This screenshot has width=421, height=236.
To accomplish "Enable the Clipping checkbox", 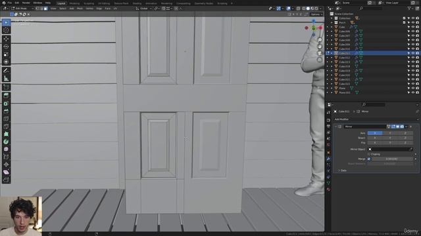I will (x=369, y=154).
